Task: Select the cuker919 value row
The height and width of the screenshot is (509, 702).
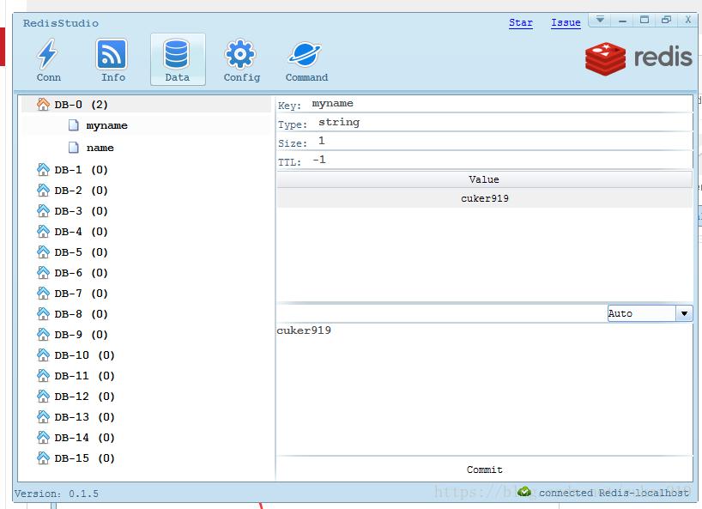Action: click(484, 198)
